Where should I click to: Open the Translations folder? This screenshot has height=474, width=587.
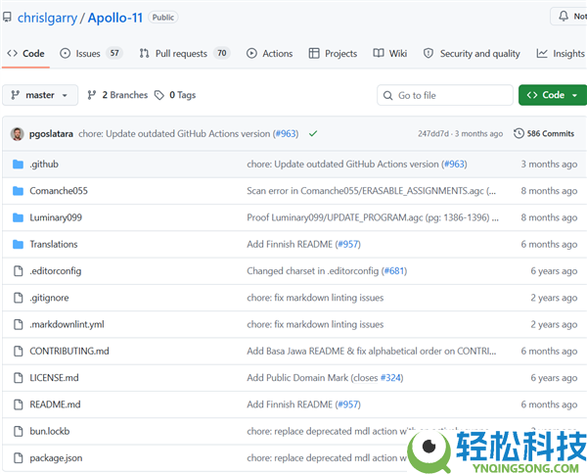(54, 244)
